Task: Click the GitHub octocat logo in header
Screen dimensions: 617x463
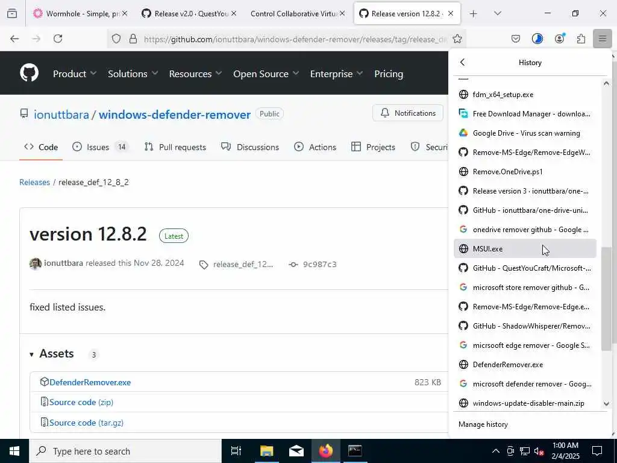Action: (29, 73)
